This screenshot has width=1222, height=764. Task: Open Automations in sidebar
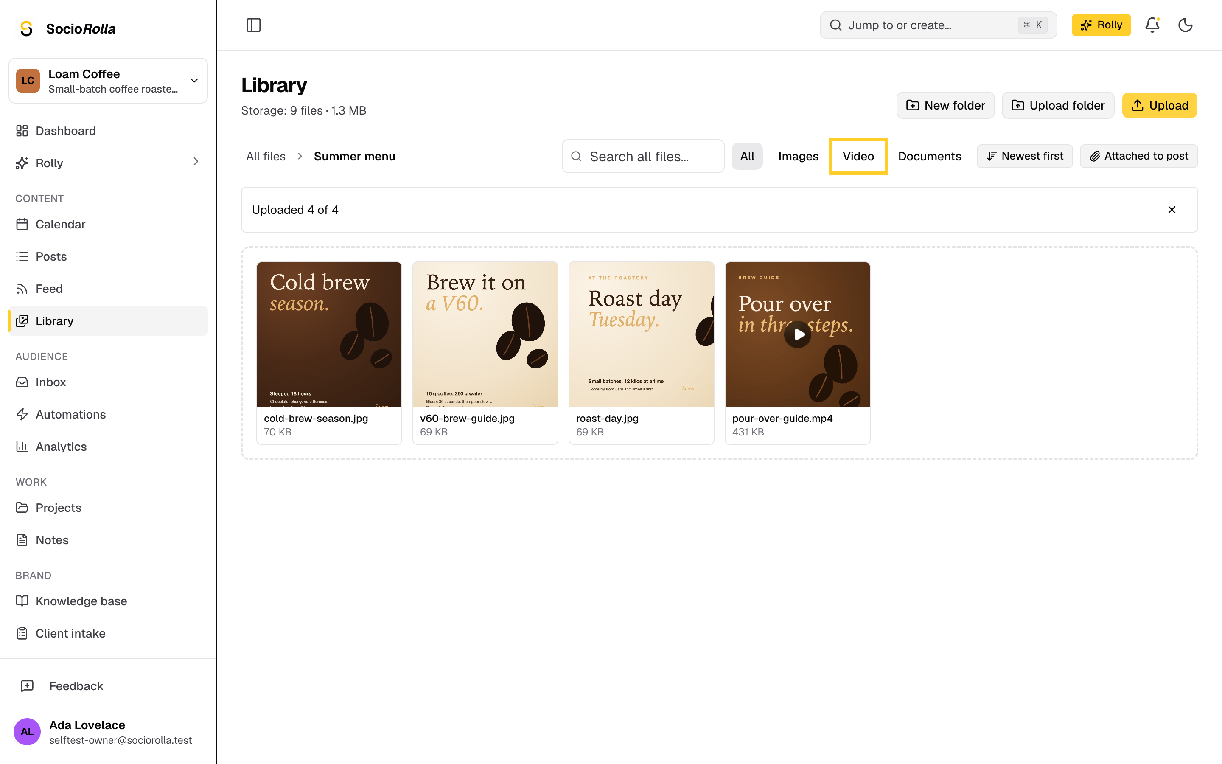click(108, 414)
